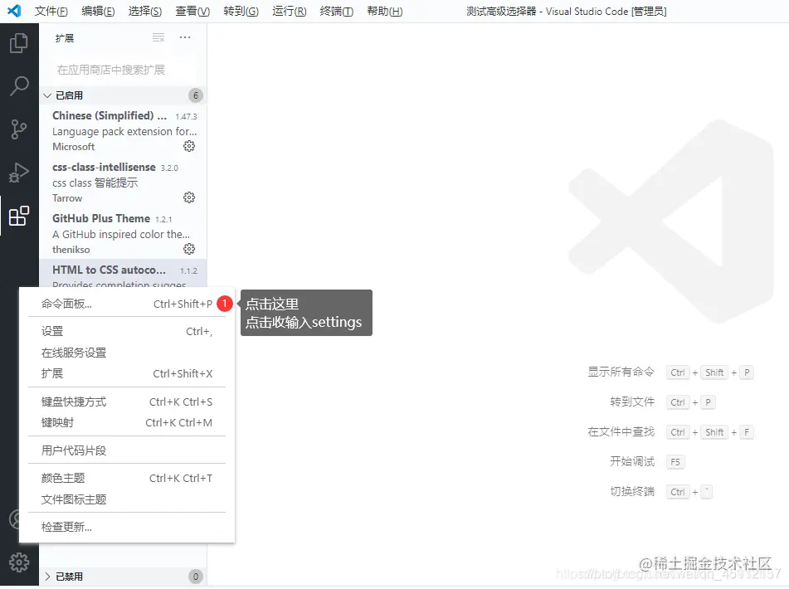Focus the extension marketplace search box
The width and height of the screenshot is (789, 589).
(123, 70)
